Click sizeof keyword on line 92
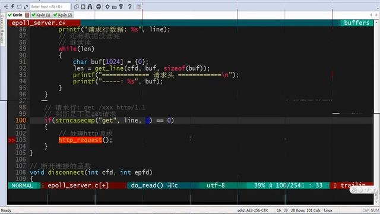 click(x=175, y=68)
